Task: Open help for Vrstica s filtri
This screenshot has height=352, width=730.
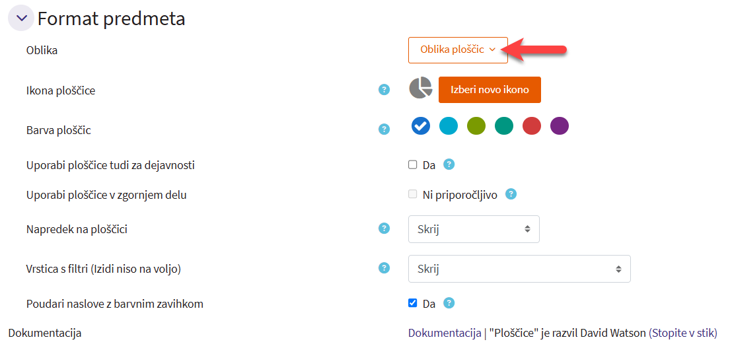Action: pos(384,268)
